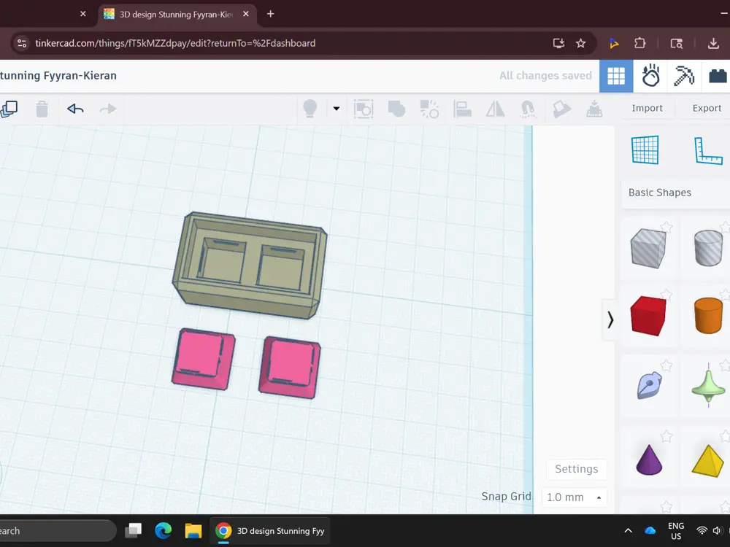Click the Notes tool icon
Screen dimensions: 730x547
(561, 109)
